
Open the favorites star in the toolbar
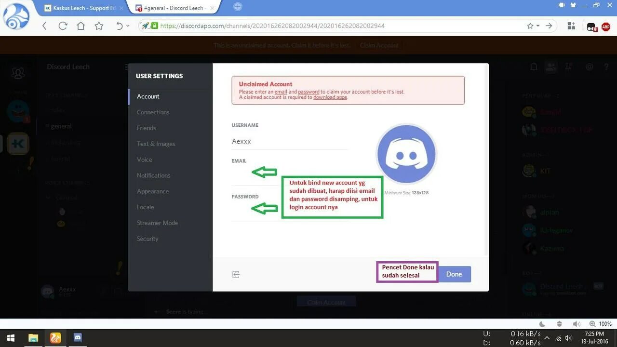[x=99, y=26]
